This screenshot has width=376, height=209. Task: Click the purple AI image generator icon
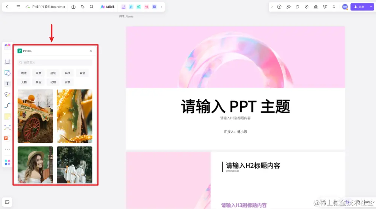coord(123,7)
